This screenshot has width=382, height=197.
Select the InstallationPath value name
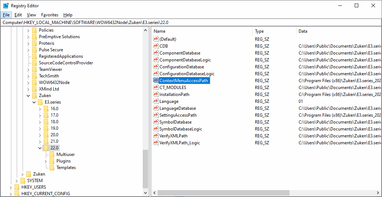[x=174, y=95]
